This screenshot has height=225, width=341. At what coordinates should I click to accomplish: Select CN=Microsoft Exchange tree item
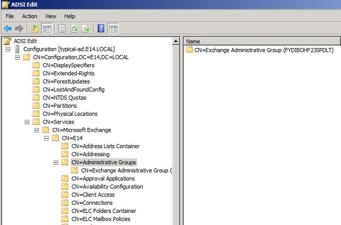tap(82, 130)
